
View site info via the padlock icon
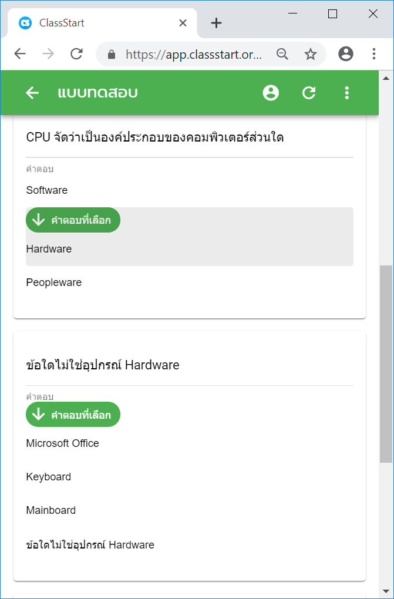coord(112,54)
